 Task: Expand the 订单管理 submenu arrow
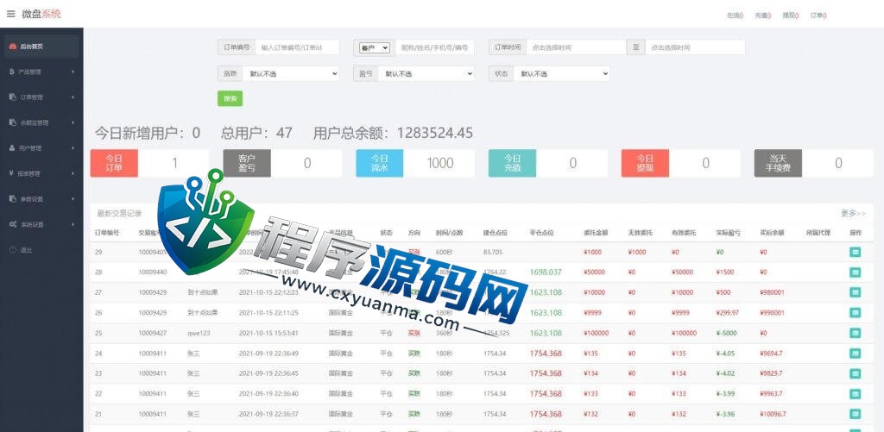click(73, 97)
